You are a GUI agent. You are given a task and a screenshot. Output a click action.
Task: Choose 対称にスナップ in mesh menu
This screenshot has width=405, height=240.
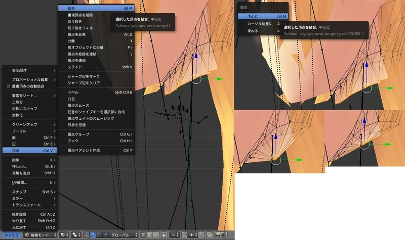tap(30, 109)
